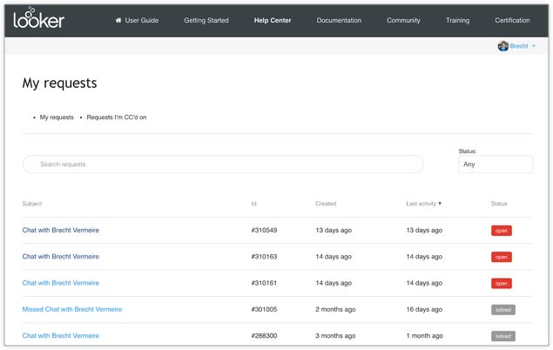
Task: Click the home icon beside User Guide
Action: point(118,20)
